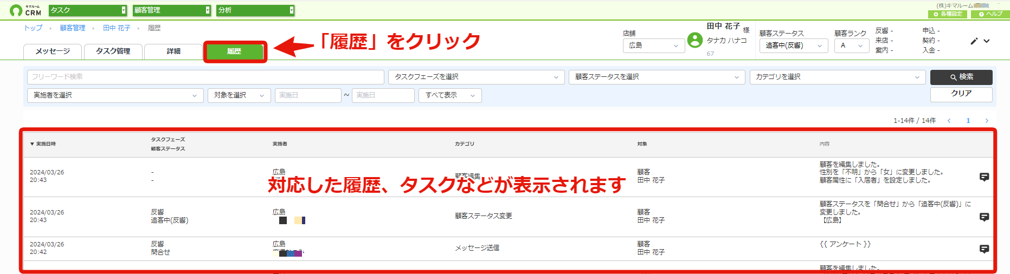Image resolution: width=1010 pixels, height=274 pixels.
Task: Go to トップ breadcrumb link
Action: click(x=33, y=28)
